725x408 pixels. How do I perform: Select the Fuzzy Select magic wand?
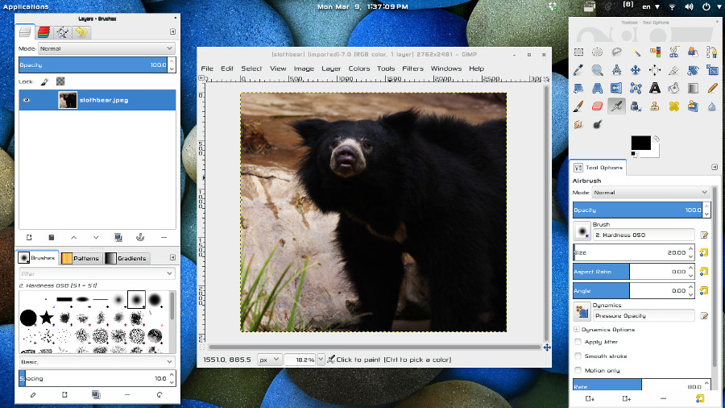636,52
